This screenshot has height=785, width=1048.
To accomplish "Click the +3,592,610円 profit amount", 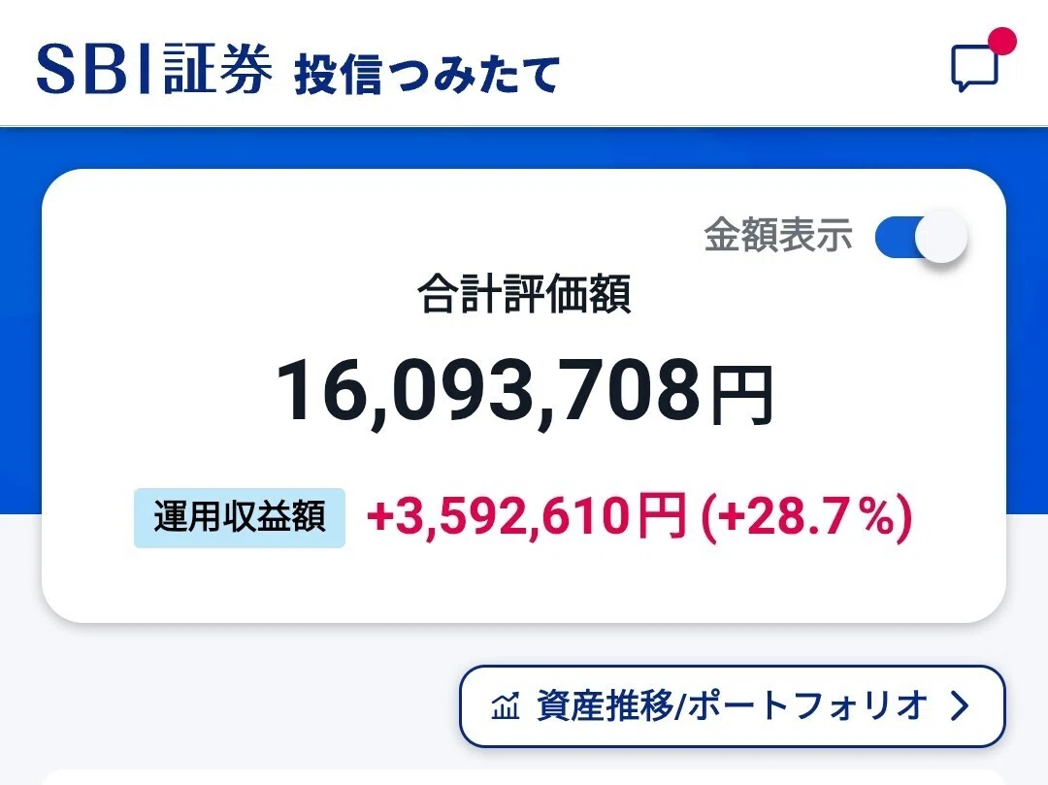I will point(527,516).
